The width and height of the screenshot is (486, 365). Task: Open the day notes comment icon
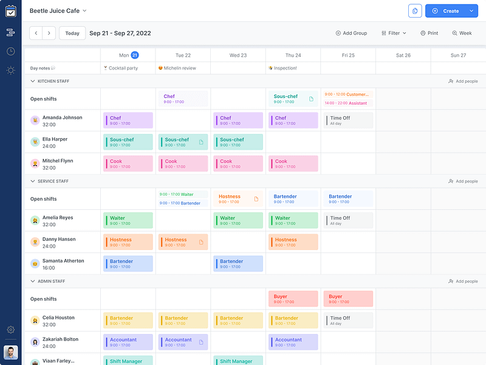point(53,68)
